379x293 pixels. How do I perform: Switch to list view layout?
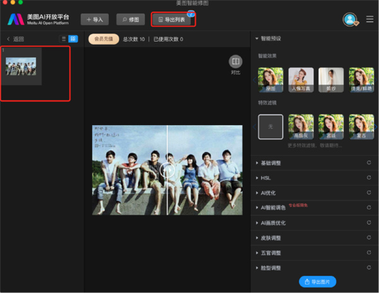point(64,39)
